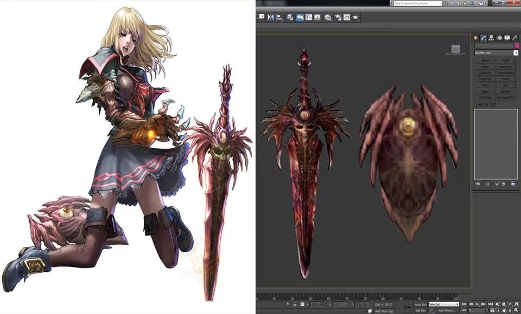This screenshot has height=314, width=521.
Task: Click the binoculars search icon
Action: [445, 3]
